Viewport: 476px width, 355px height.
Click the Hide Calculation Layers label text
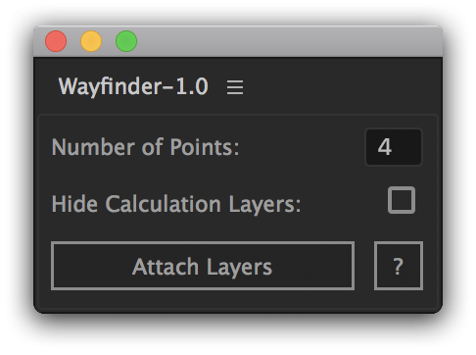[176, 204]
